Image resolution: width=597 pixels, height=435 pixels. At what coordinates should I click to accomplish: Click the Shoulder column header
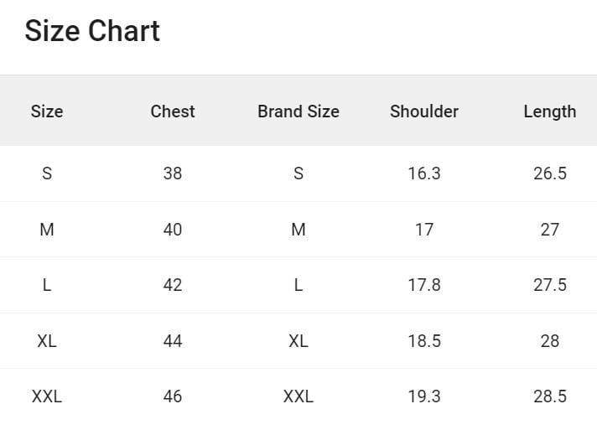[x=424, y=111]
